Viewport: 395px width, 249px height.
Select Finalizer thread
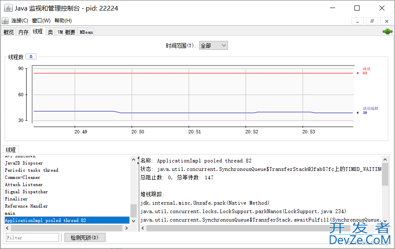pyautogui.click(x=67, y=199)
